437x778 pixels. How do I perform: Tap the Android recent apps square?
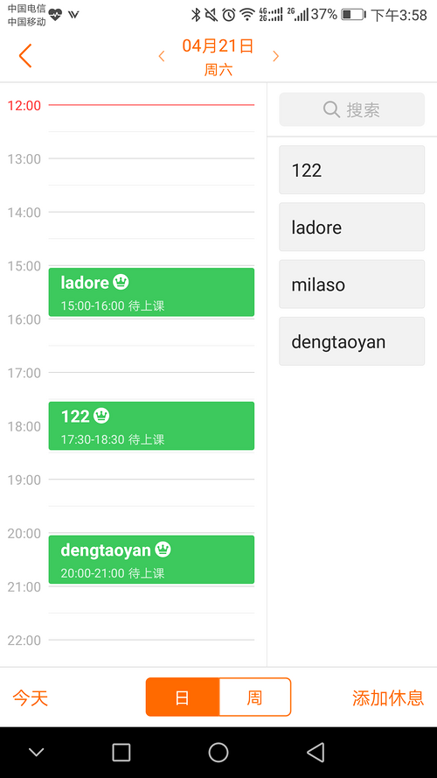[121, 753]
